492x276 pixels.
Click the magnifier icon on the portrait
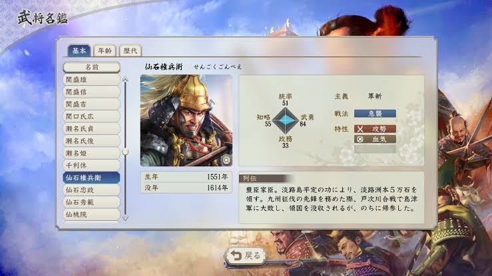tap(226, 160)
